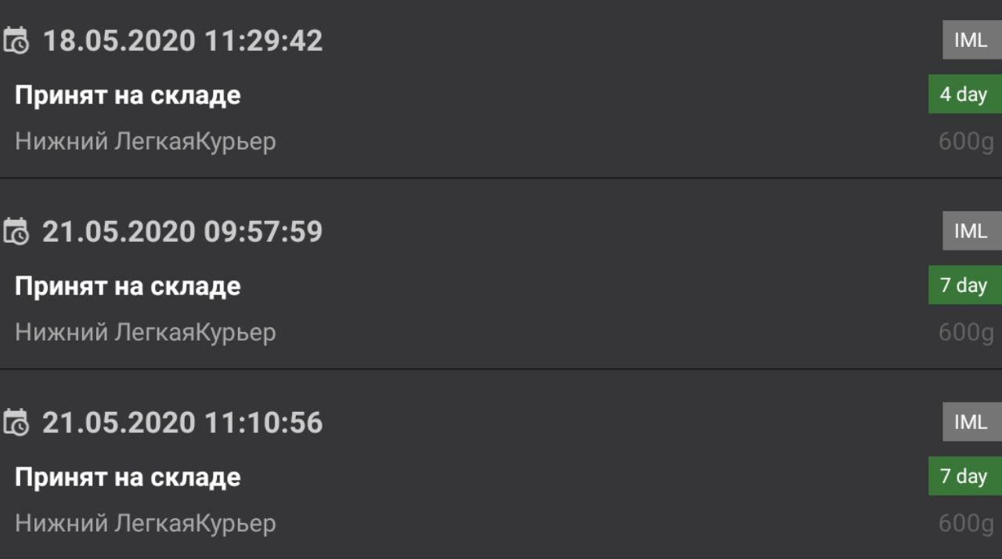
Task: Select the 7 day label of 09:57:59 entry
Action: tap(964, 285)
